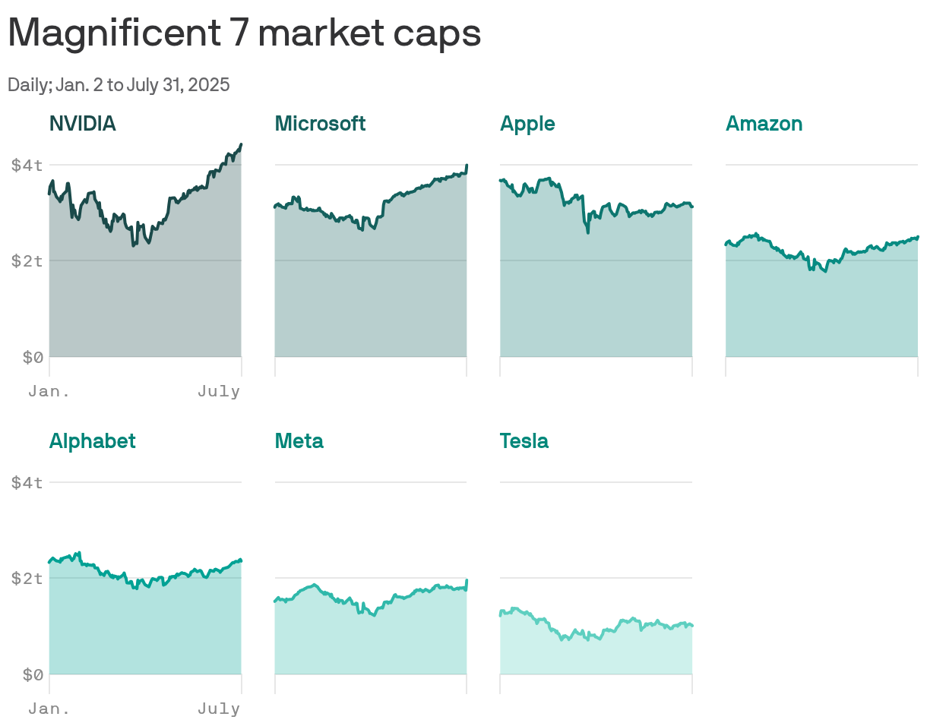Click the July tick label under NVIDIA
This screenshot has height=726, width=927.
[x=219, y=392]
